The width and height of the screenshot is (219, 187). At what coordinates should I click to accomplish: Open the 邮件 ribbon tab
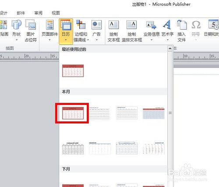[21, 13]
